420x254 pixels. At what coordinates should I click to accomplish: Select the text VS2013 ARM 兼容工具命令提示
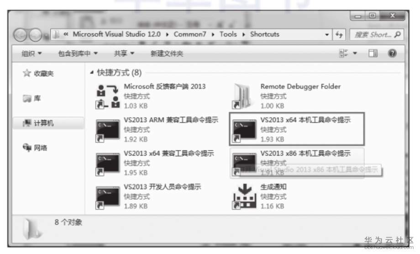click(x=171, y=120)
